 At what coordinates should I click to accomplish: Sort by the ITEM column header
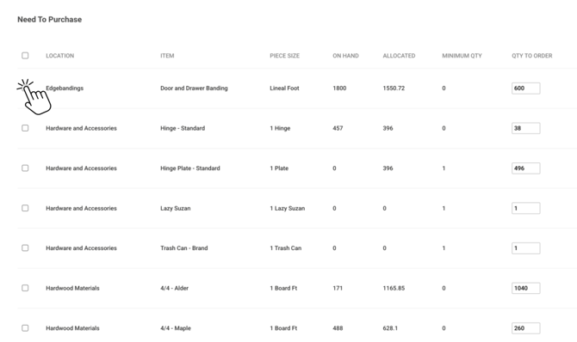point(167,56)
